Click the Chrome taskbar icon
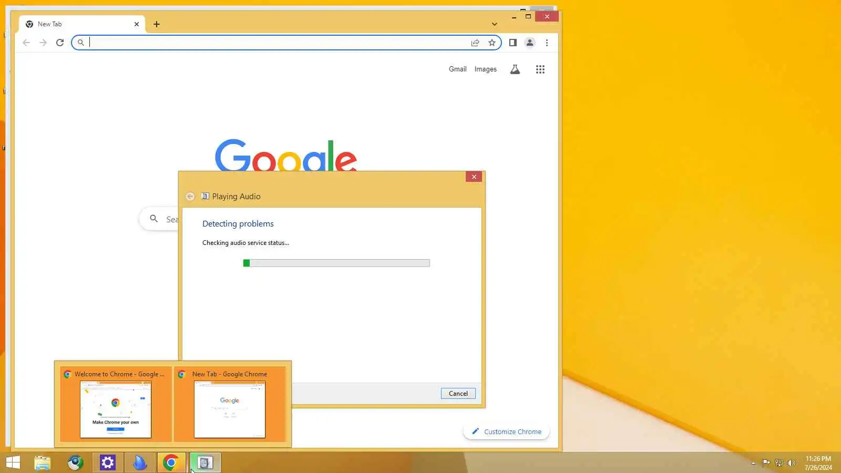This screenshot has width=841, height=473. pyautogui.click(x=171, y=462)
